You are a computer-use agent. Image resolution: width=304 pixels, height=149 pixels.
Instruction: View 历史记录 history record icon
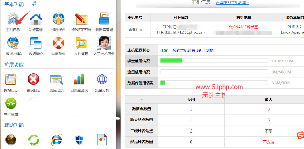click(x=57, y=79)
